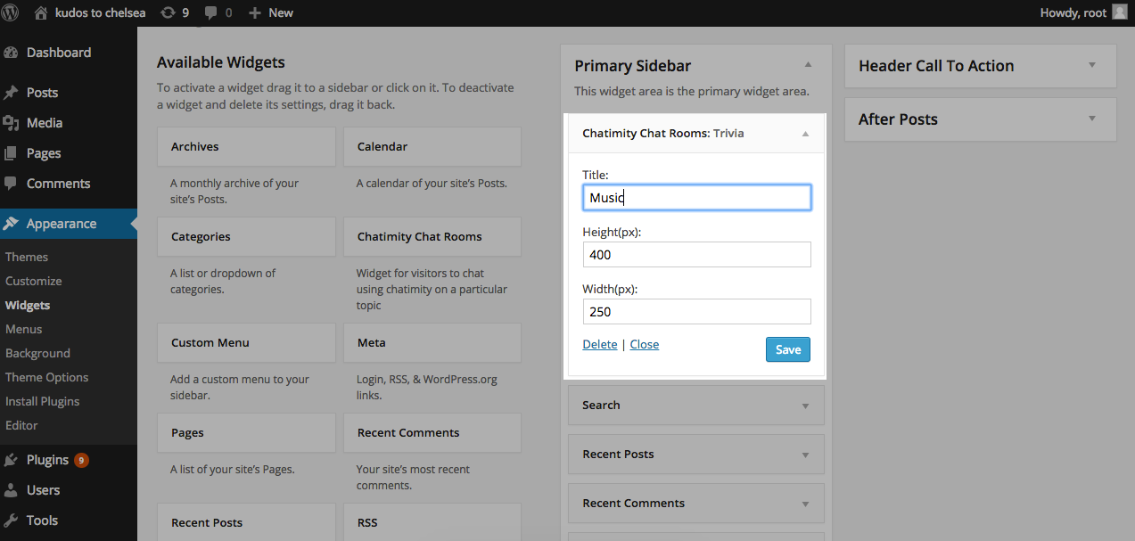
Task: Open the Customize submenu item
Action: tap(34, 281)
